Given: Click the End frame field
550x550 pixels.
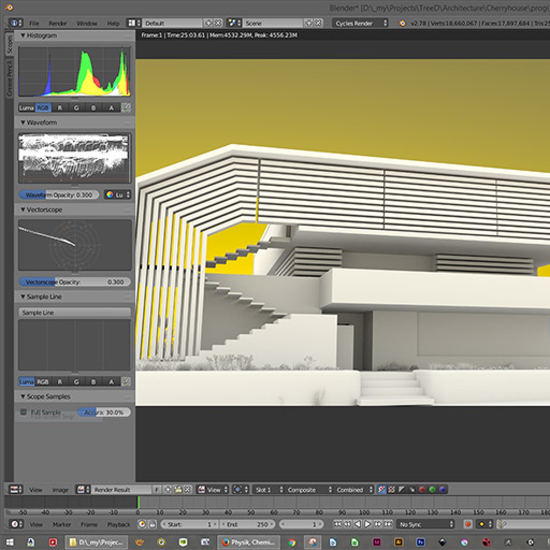Looking at the screenshot, I should (x=248, y=524).
